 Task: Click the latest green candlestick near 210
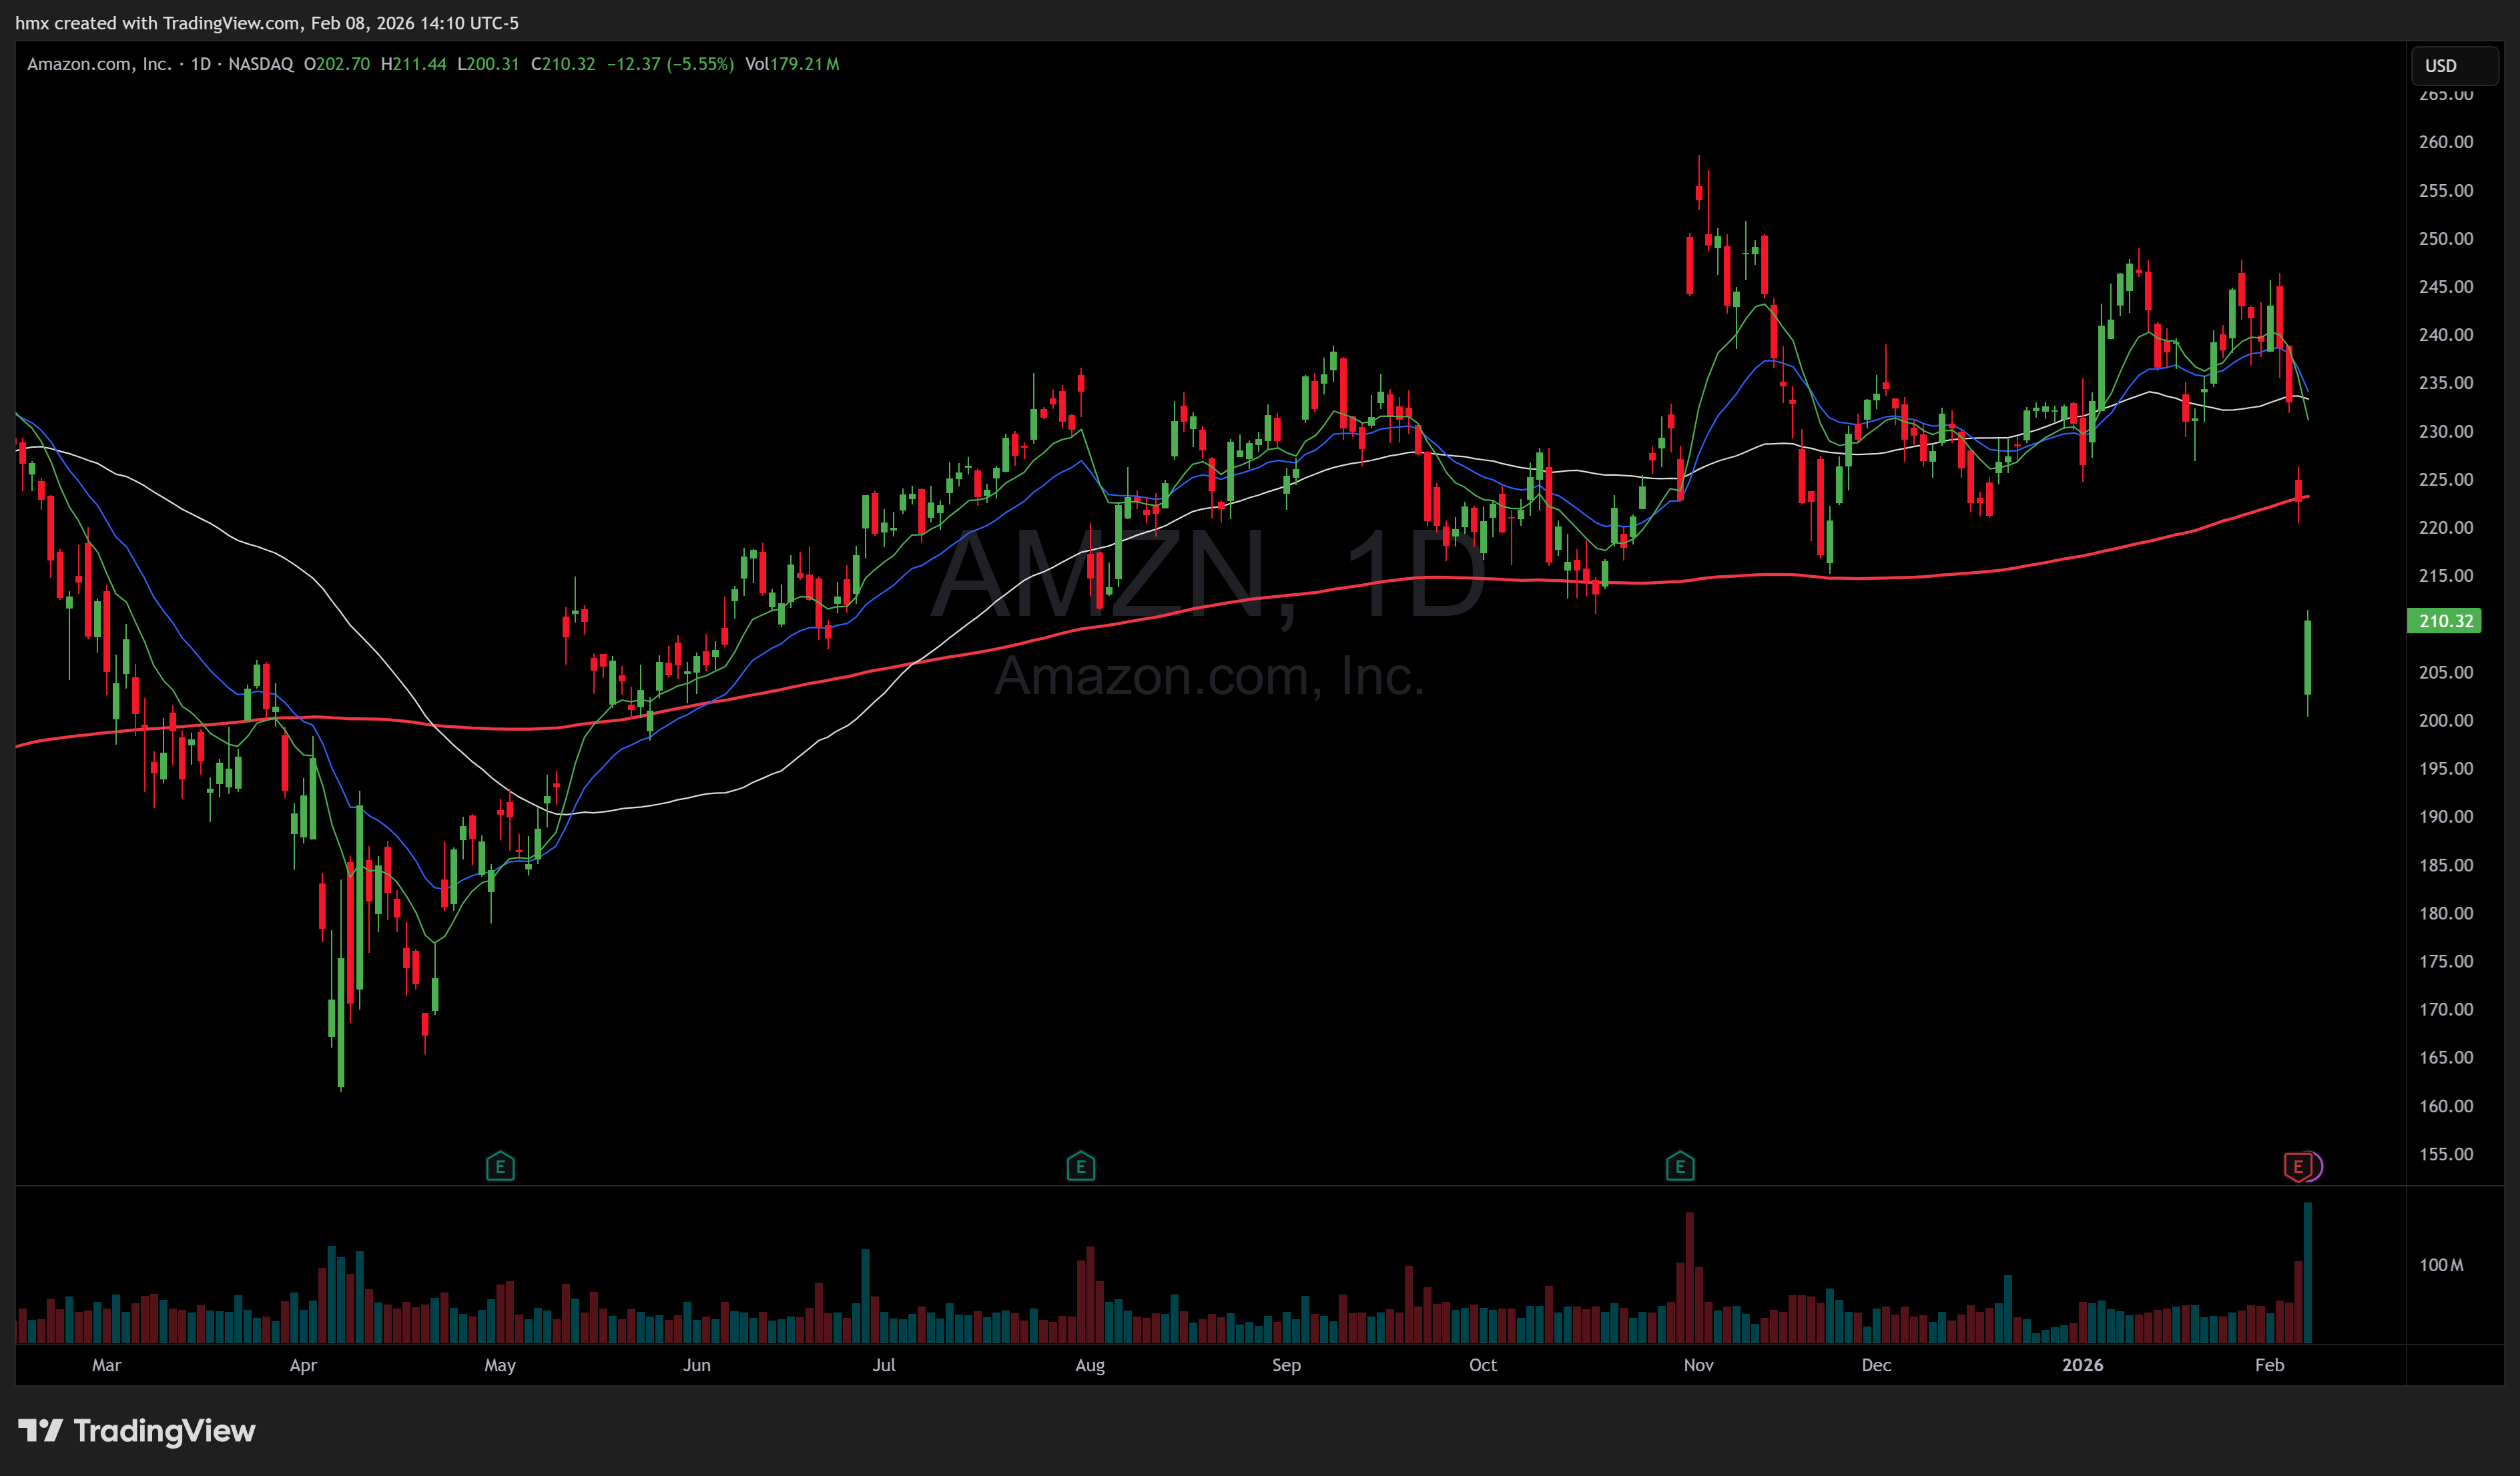tap(2308, 657)
